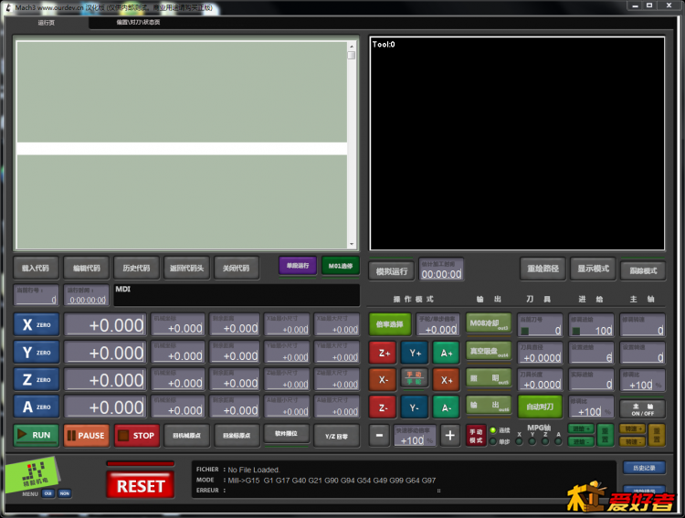Click the 重绘路径 regenerate toolpath button
Image resolution: width=685 pixels, height=518 pixels.
[543, 269]
